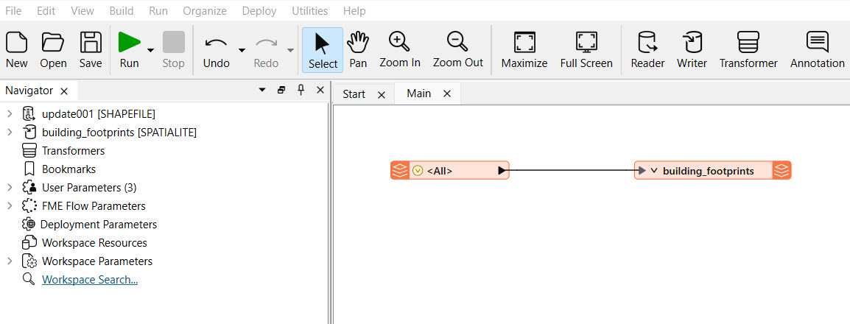Viewport: 850px width, 324px height.
Task: Open the Undo history dropdown arrow
Action: click(x=242, y=50)
